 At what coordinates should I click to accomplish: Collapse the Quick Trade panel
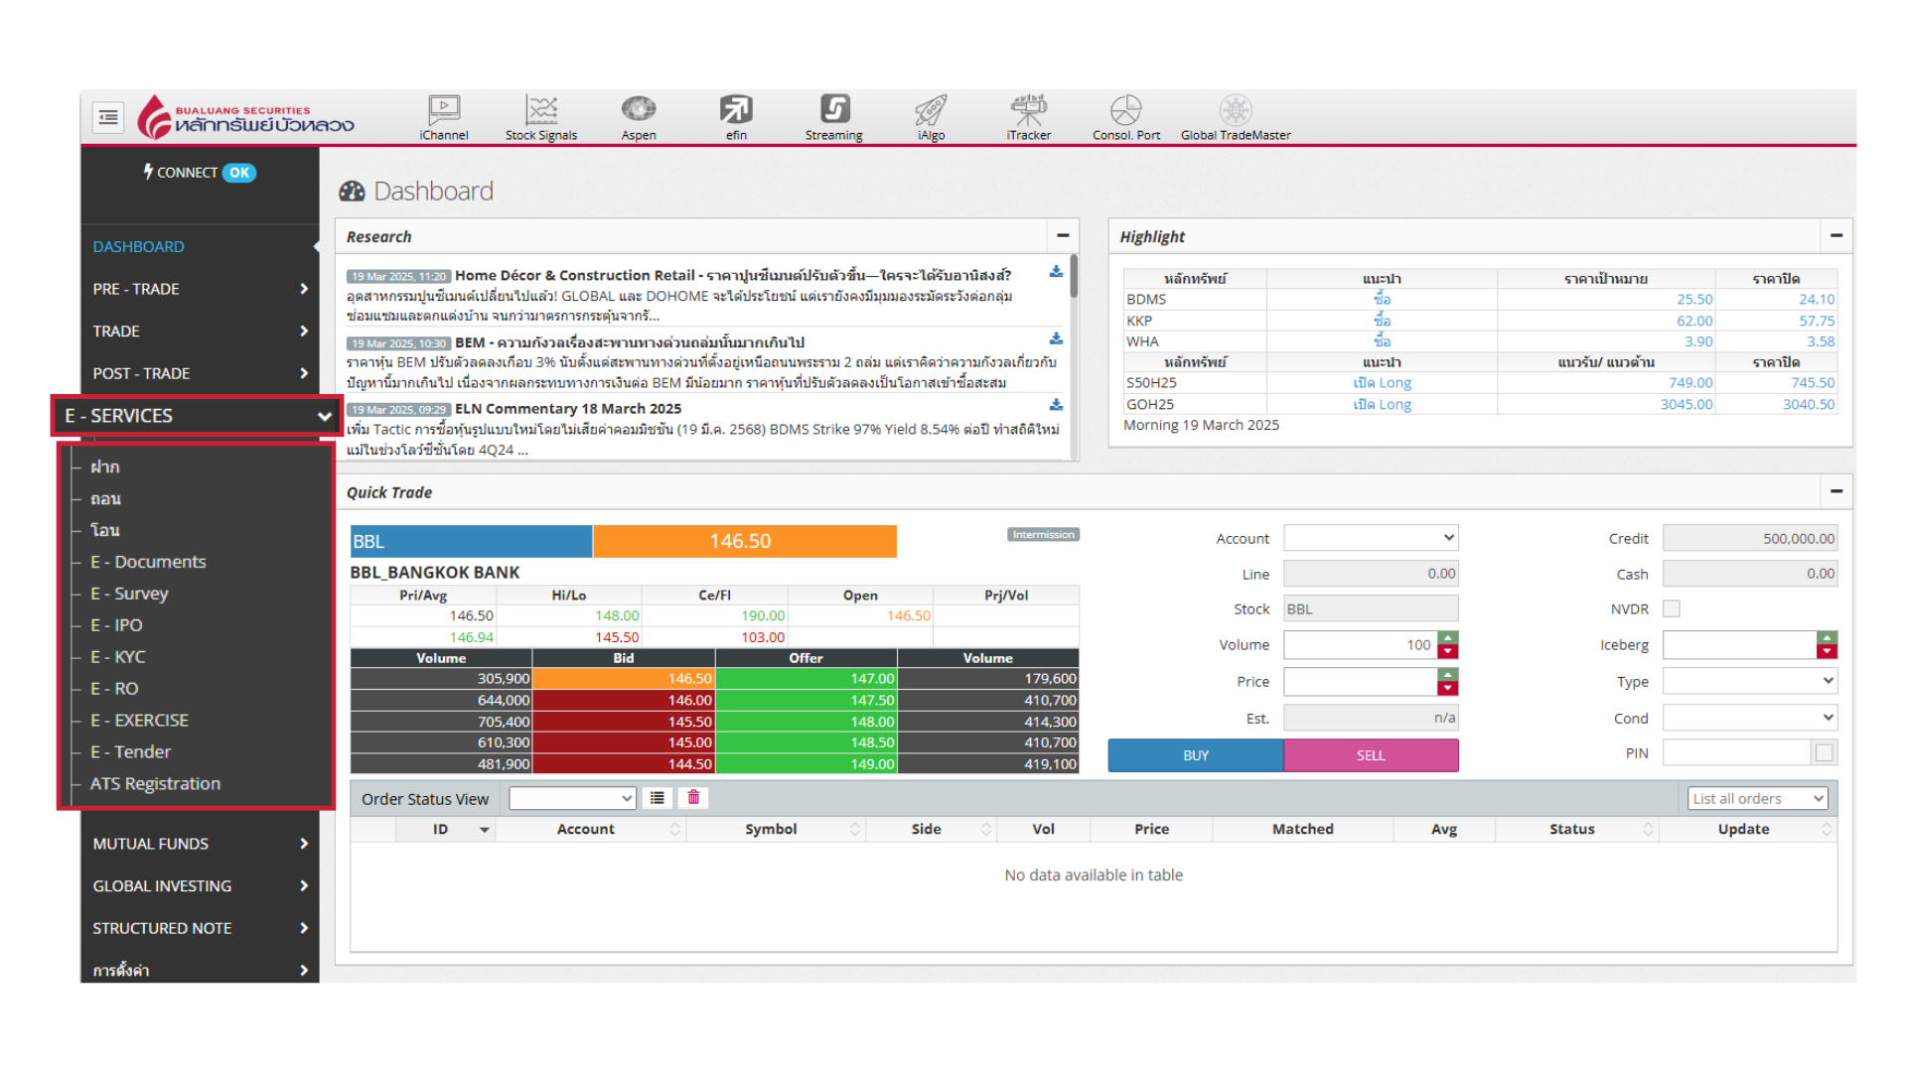(x=1836, y=491)
